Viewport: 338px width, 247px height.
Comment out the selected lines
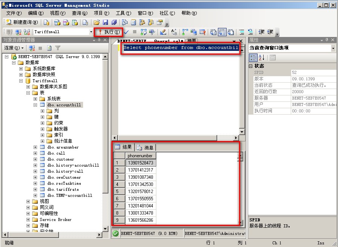242,32
